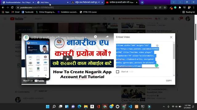
Task: Click the share page icon in address bar
Action: [160, 7]
